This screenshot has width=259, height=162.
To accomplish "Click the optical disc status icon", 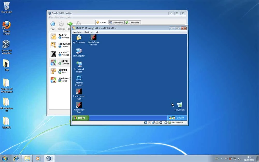I will point(149,123).
